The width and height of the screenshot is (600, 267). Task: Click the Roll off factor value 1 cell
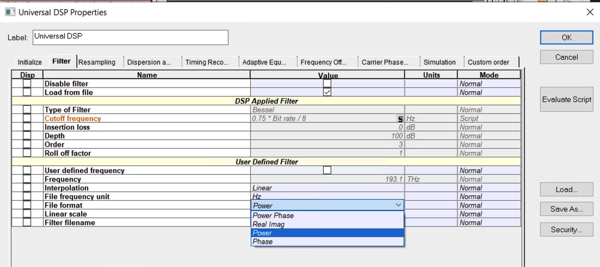click(327, 153)
